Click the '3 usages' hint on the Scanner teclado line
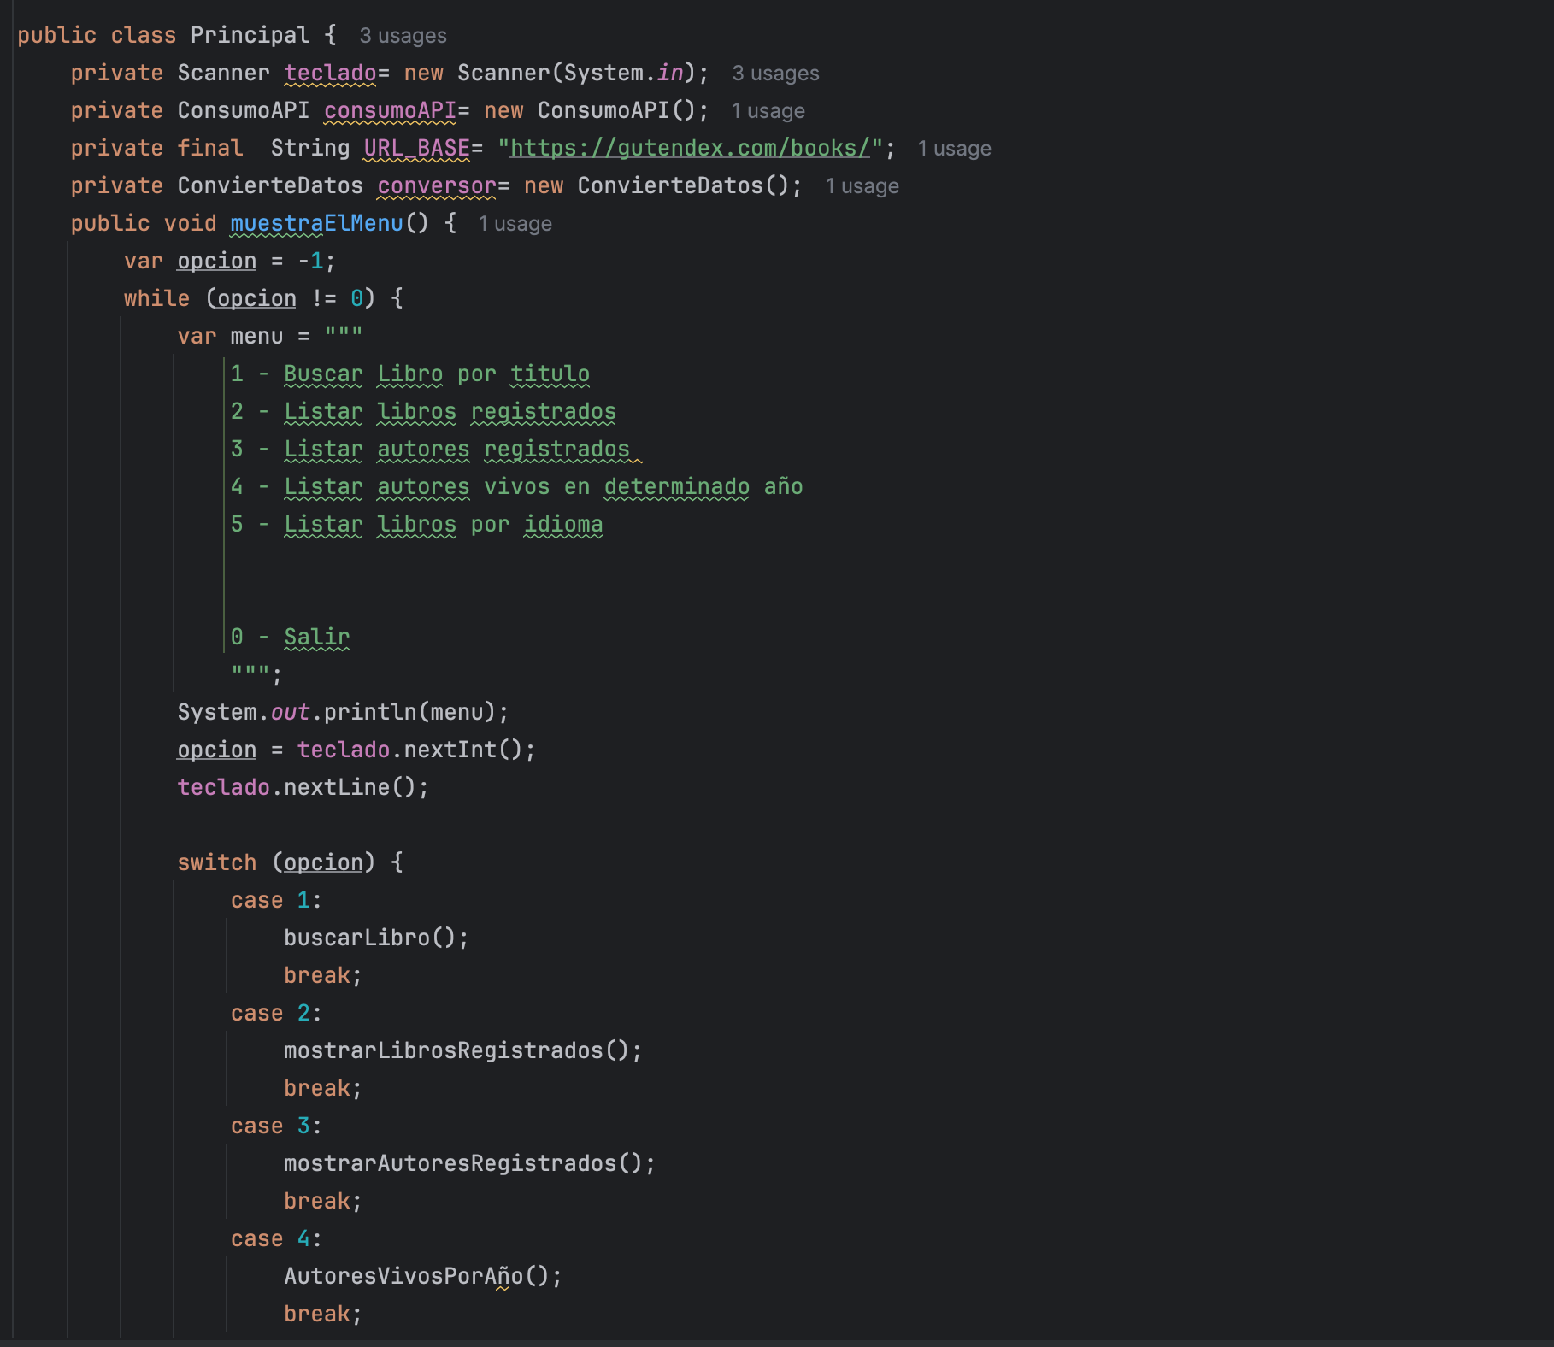The height and width of the screenshot is (1347, 1554). tap(775, 74)
